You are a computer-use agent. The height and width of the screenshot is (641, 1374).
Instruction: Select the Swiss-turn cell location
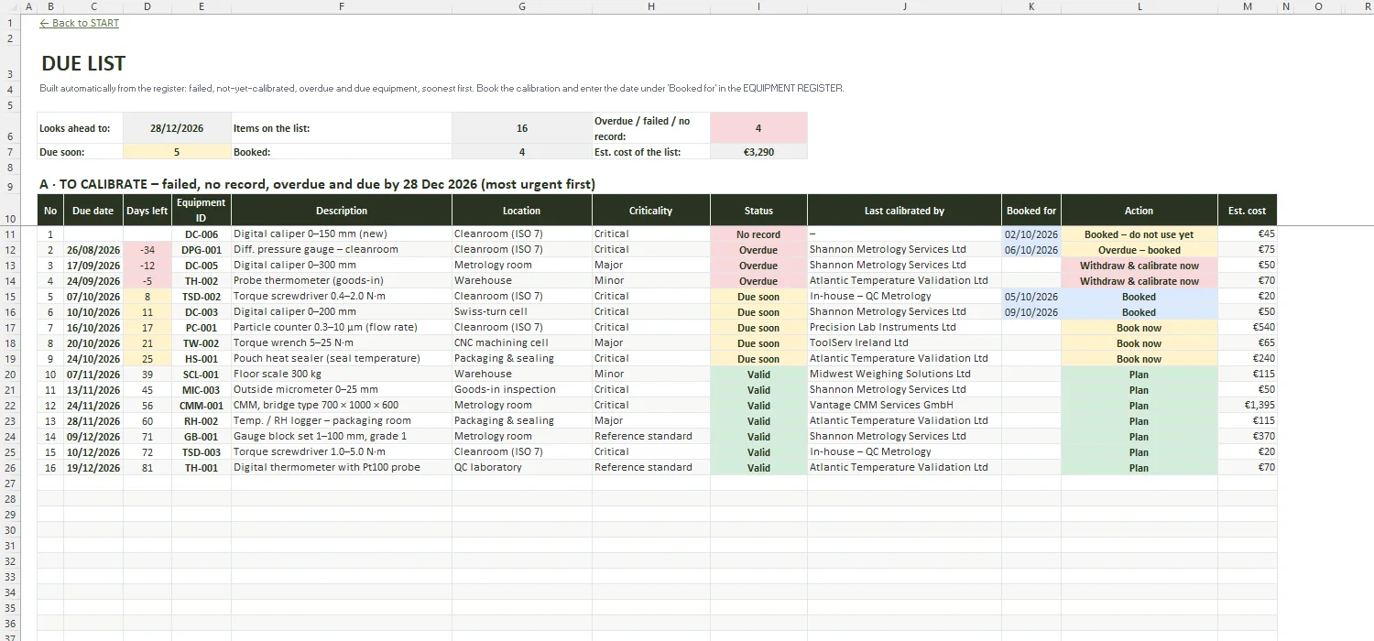522,312
